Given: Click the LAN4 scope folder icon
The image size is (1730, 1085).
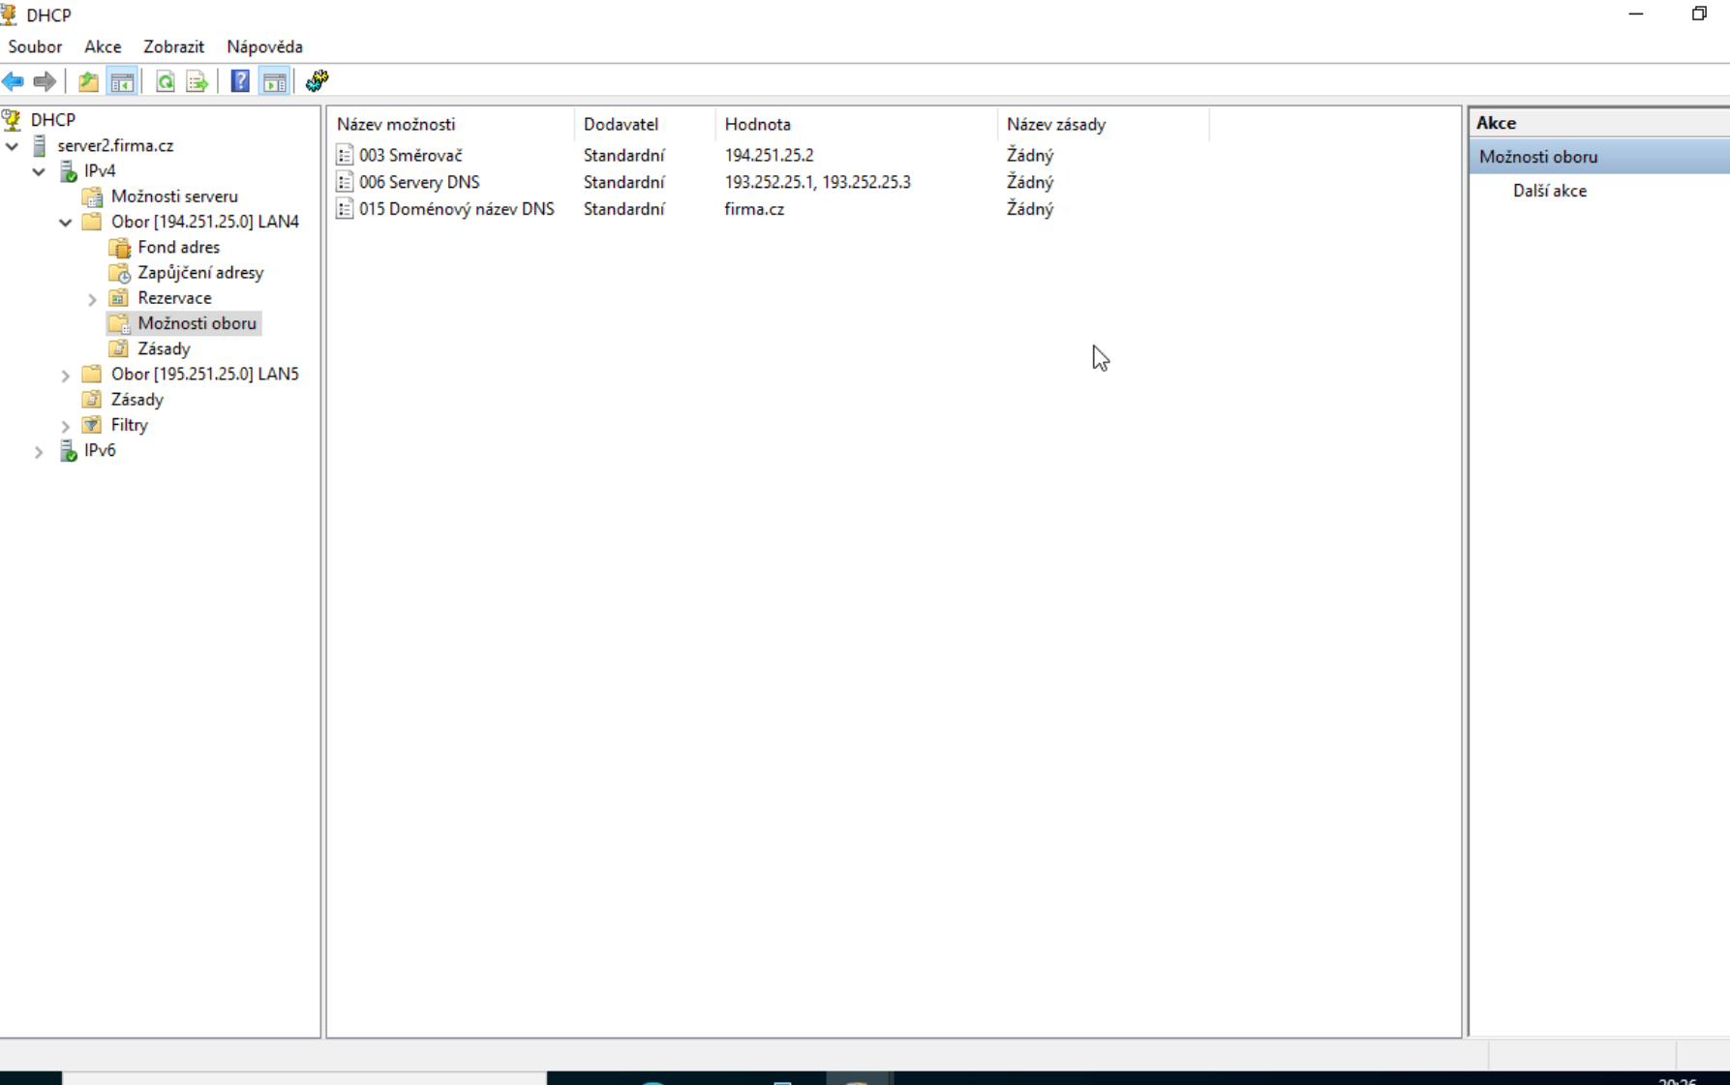Looking at the screenshot, I should [x=92, y=222].
